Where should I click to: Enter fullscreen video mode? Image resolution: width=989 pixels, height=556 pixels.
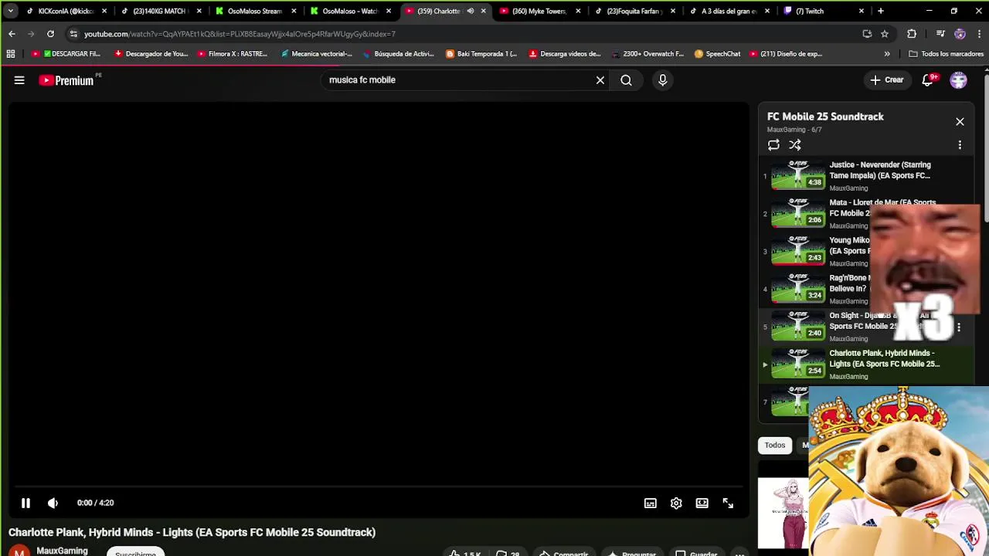(728, 503)
